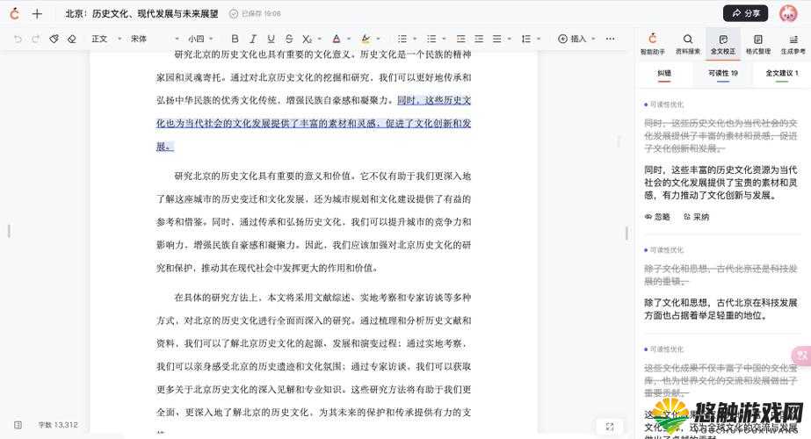Open the numbered list style dropdown arrow
This screenshot has height=439, width=811.
pos(444,39)
